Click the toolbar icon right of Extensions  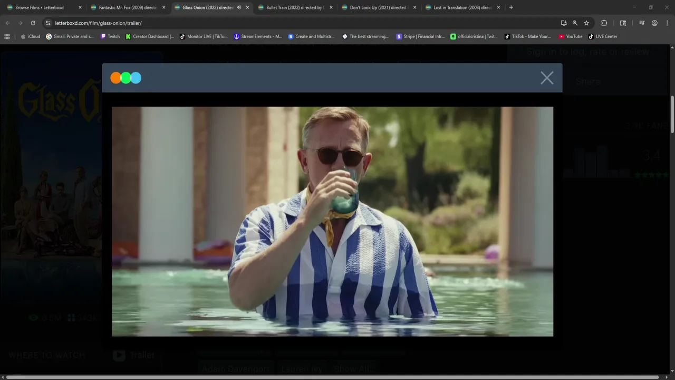coord(623,23)
